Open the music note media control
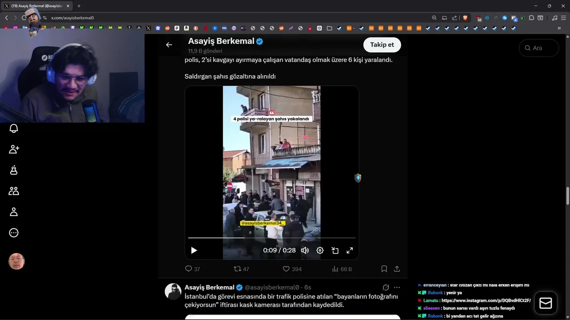Screen dimensions: 570x320 pos(554,18)
